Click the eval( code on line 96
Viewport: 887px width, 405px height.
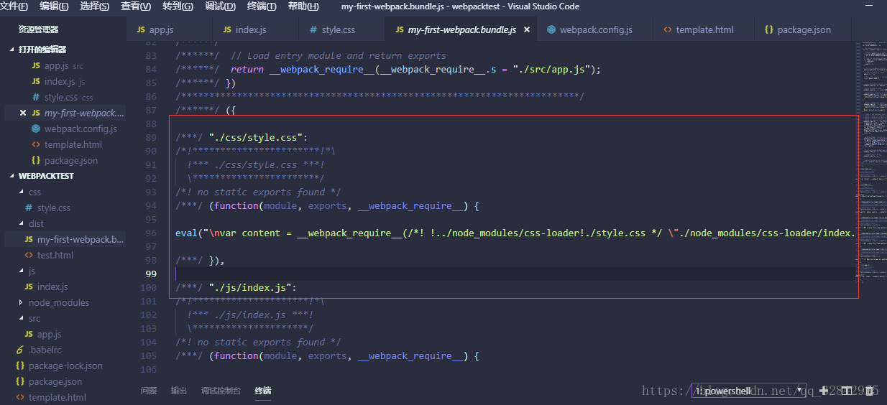(190, 233)
